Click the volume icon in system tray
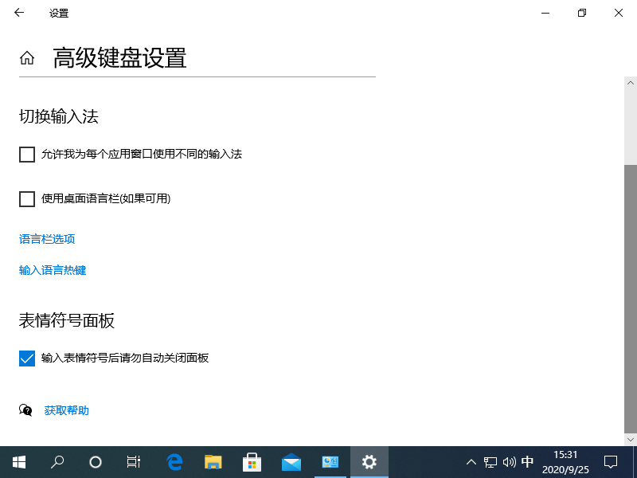Viewport: 637px width, 478px height. point(510,462)
